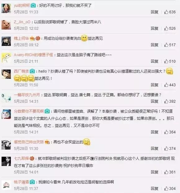The height and width of the screenshot is (193, 180).
Task: Click thumbs-up on 304-like comment
Action: click(166, 188)
